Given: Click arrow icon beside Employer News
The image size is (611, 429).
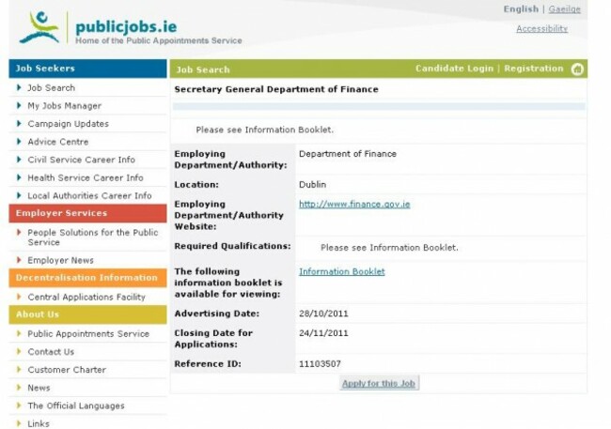Looking at the screenshot, I should click(19, 260).
